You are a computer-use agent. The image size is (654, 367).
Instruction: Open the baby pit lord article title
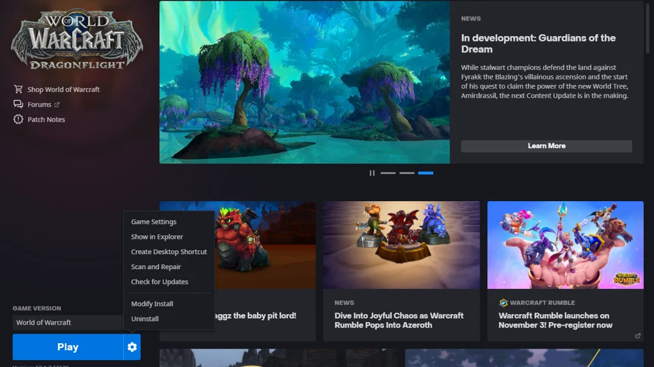pos(255,316)
